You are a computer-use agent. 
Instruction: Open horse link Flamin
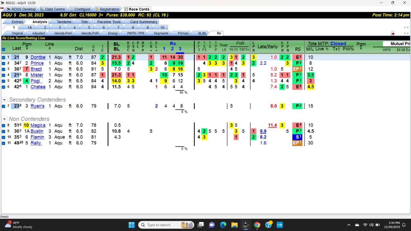point(37,137)
